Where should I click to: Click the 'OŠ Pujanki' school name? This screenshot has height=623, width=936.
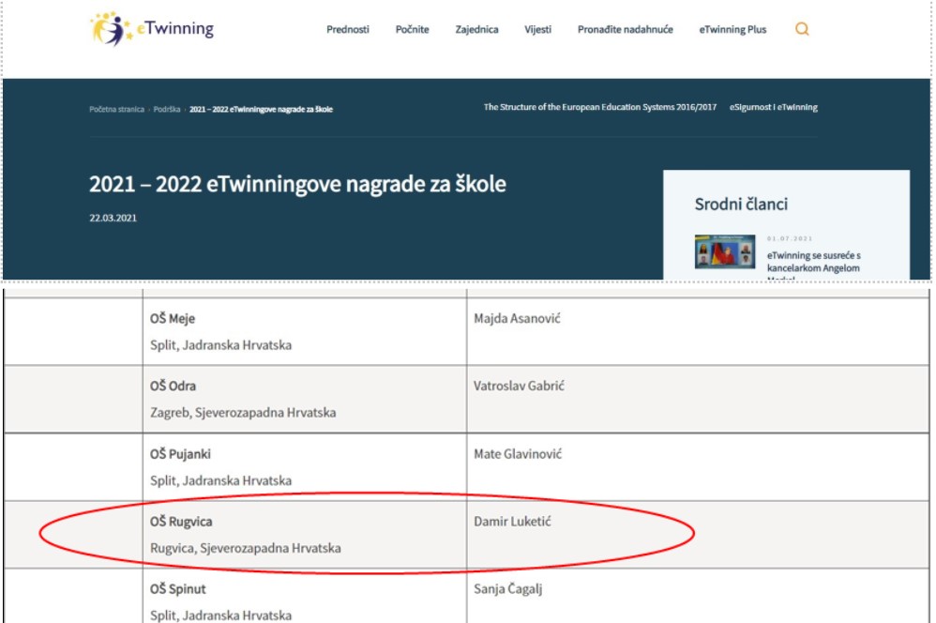pos(180,454)
